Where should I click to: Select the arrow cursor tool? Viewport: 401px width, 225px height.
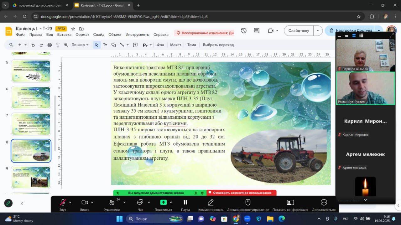click(97, 45)
